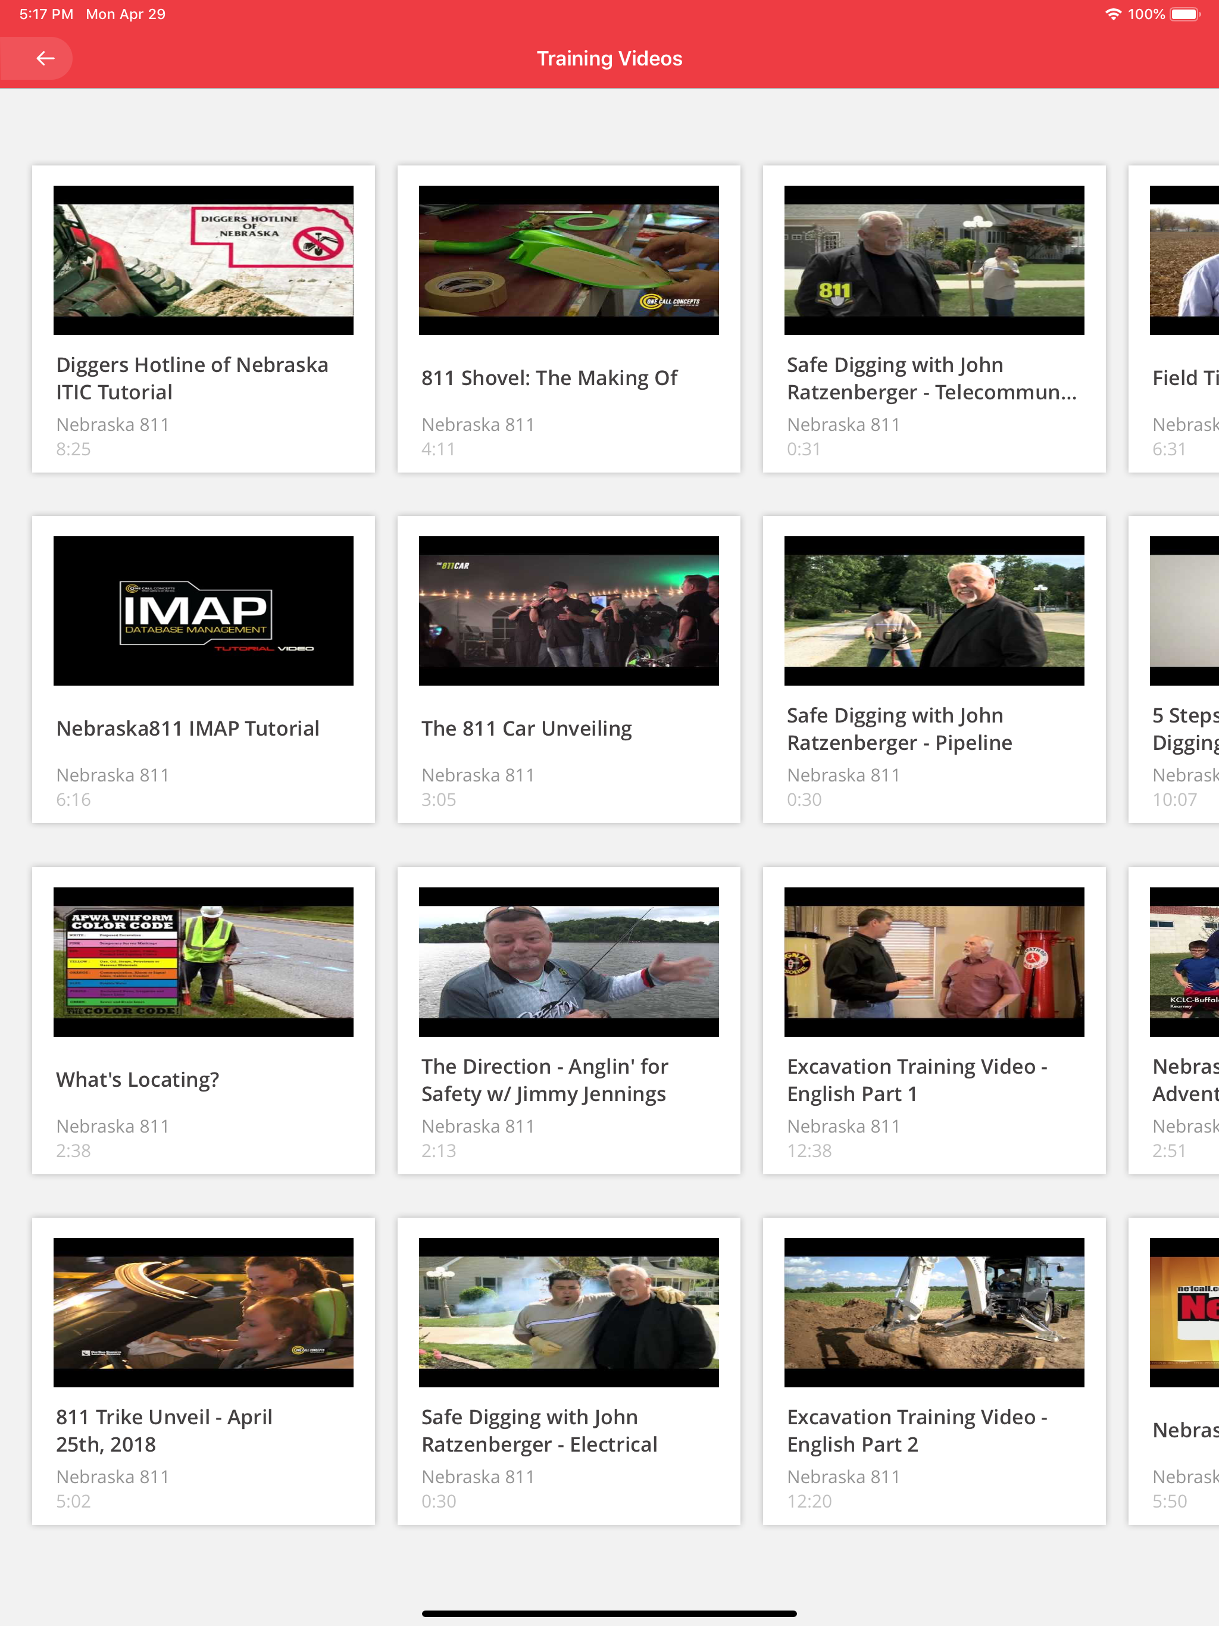
Task: Open the Excavation Training Part 2 thumbnail
Action: (x=934, y=1312)
